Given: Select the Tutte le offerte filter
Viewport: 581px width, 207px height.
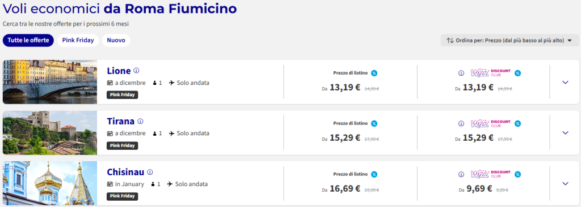Looking at the screenshot, I should (x=28, y=40).
